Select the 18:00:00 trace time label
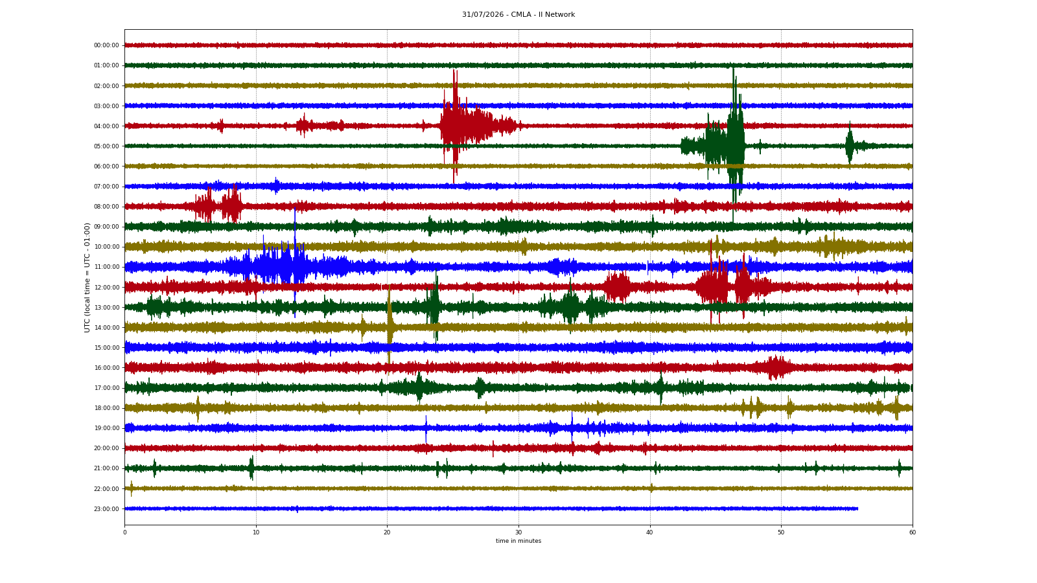 tap(106, 407)
